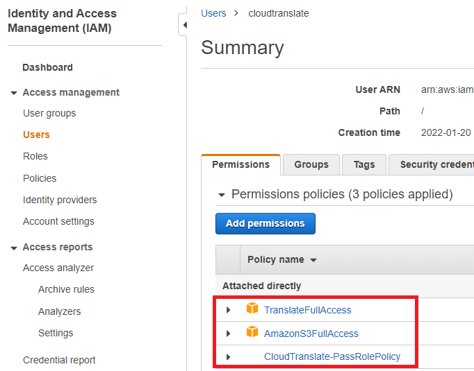
Task: Collapse the Access management section
Action: point(14,93)
